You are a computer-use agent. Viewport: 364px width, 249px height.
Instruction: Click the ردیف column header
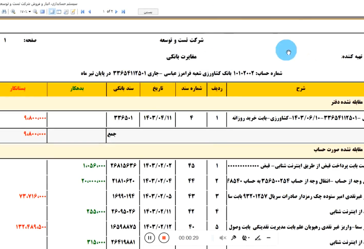click(217, 89)
